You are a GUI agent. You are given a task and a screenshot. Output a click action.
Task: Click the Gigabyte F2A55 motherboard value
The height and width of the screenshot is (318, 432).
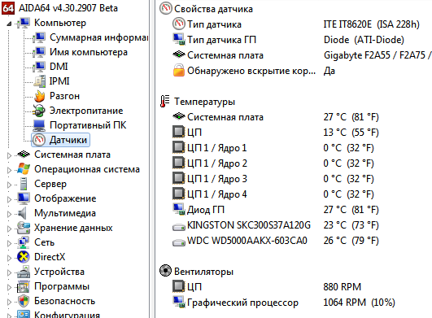377,55
